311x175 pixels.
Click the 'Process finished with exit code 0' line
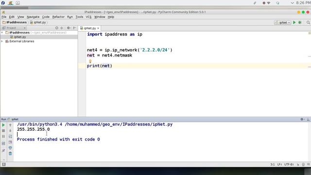[58, 140]
